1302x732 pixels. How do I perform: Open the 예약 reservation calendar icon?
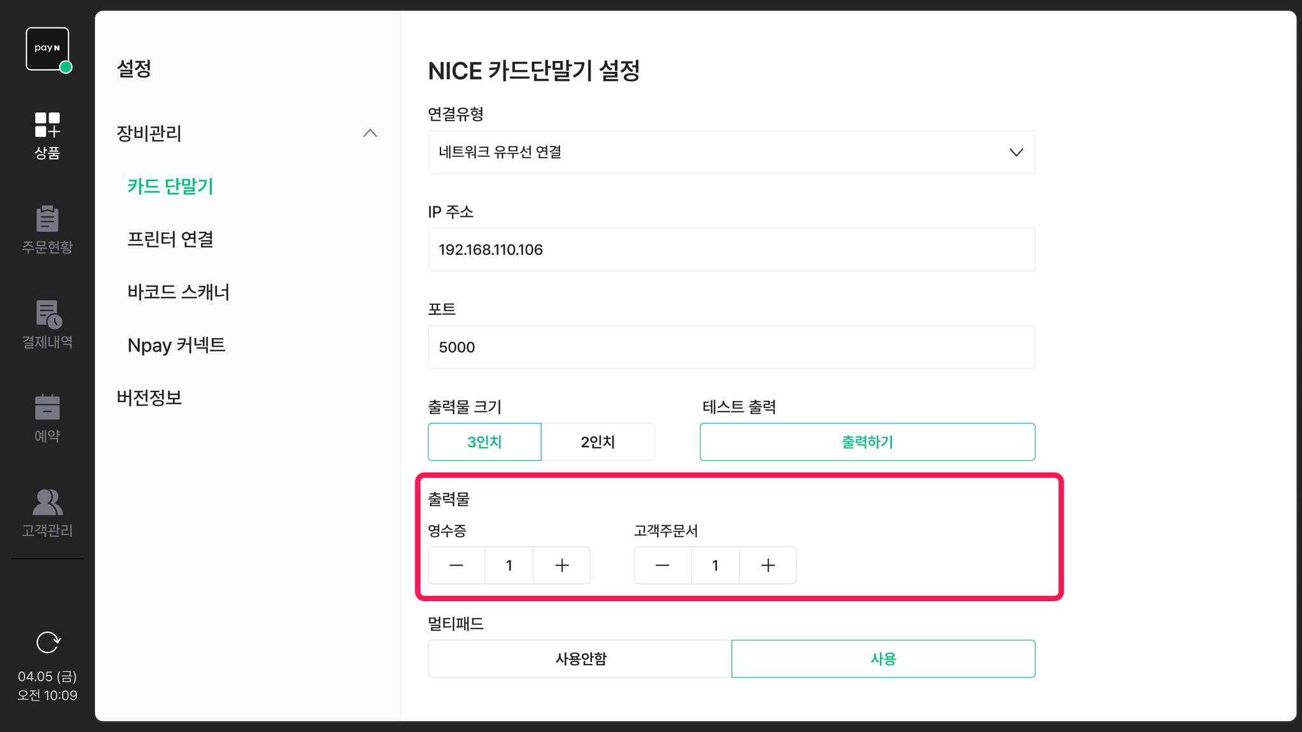coord(47,419)
